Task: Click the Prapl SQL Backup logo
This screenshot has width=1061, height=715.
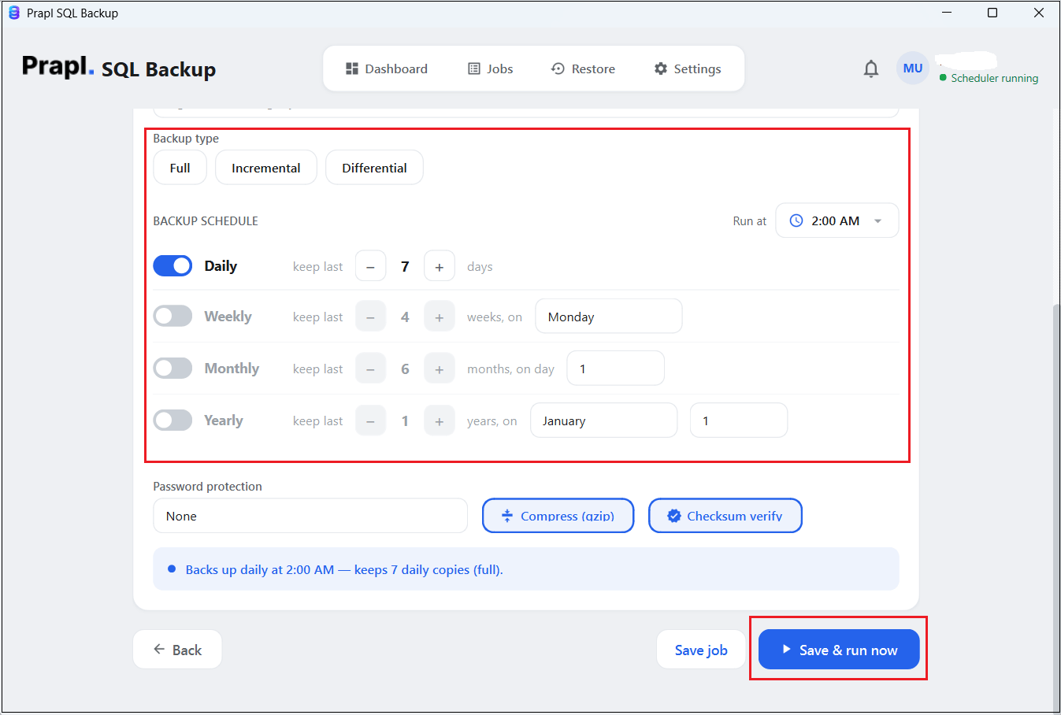Action: 119,68
